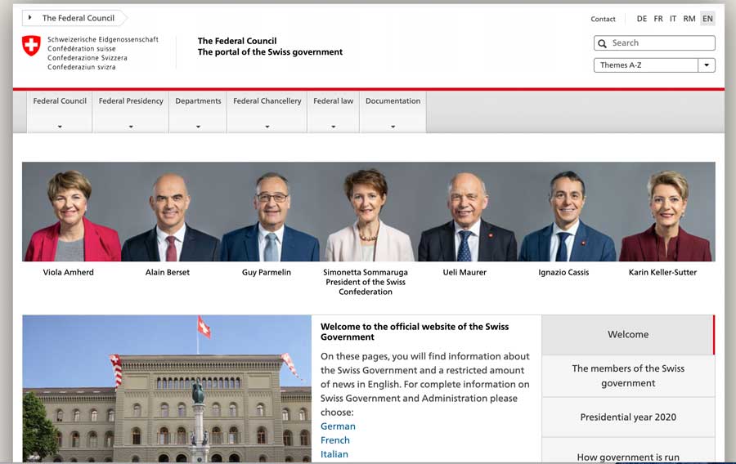This screenshot has width=736, height=464.
Task: Click Karin Keller-Sutter's portrait
Action: (x=666, y=212)
